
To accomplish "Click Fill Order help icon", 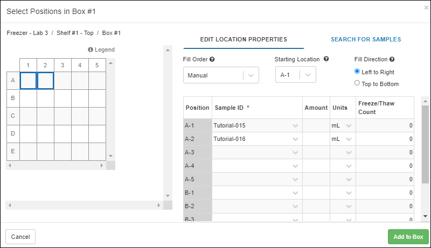I will tap(212, 60).
